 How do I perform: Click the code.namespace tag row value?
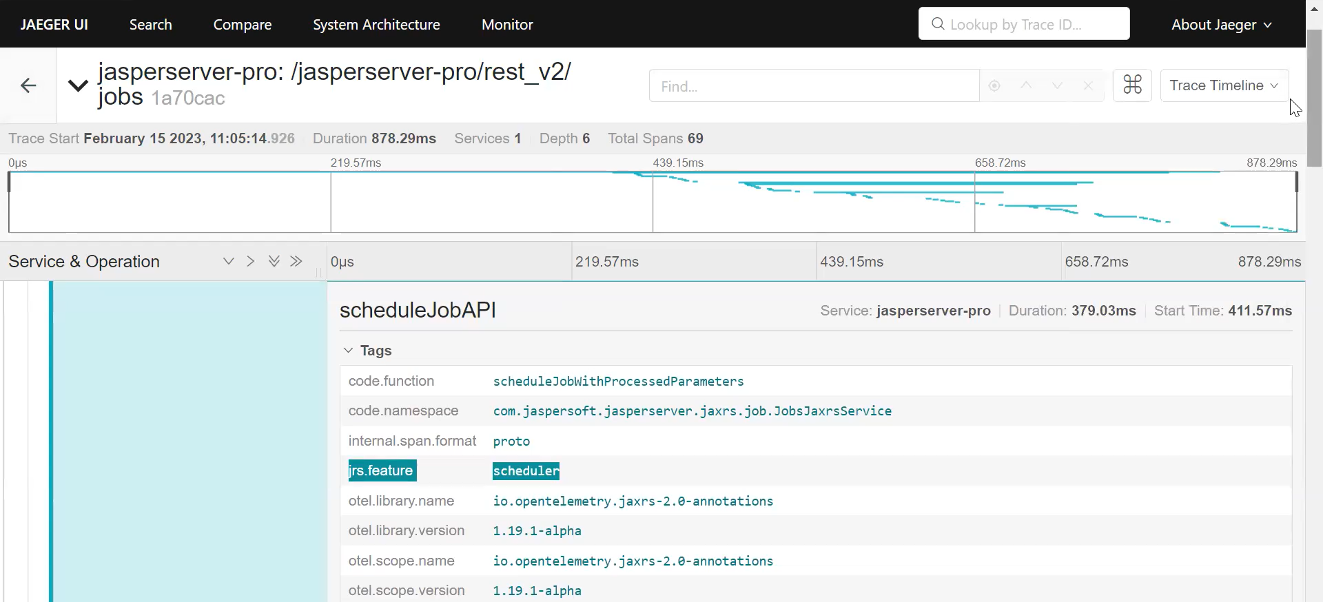(692, 411)
